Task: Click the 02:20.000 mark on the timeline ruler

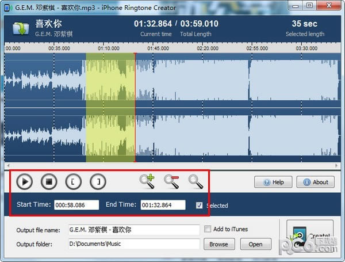Action: [208, 49]
